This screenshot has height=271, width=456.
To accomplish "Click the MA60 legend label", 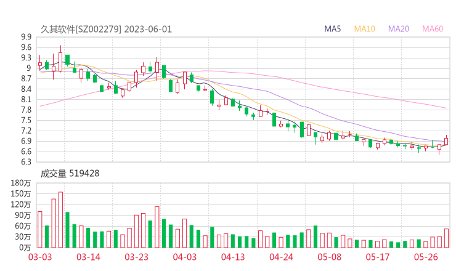I will click(x=433, y=29).
